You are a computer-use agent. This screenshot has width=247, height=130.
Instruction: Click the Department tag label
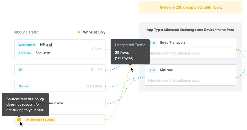tap(27, 45)
